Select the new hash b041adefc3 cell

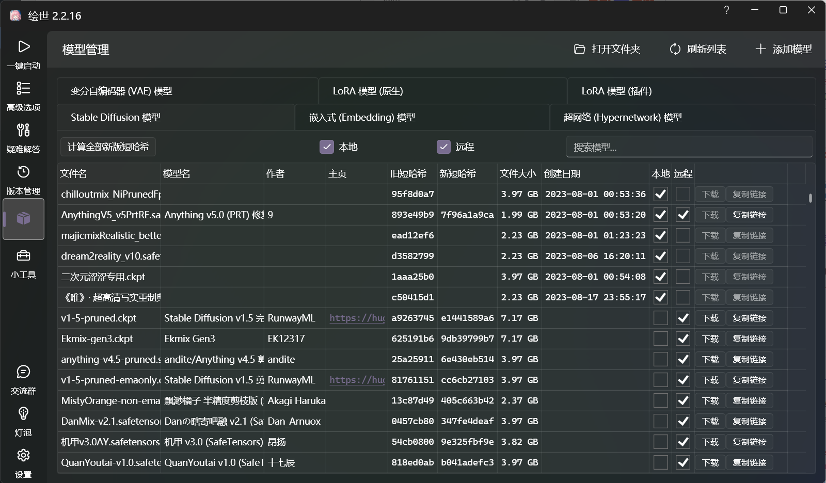point(467,462)
